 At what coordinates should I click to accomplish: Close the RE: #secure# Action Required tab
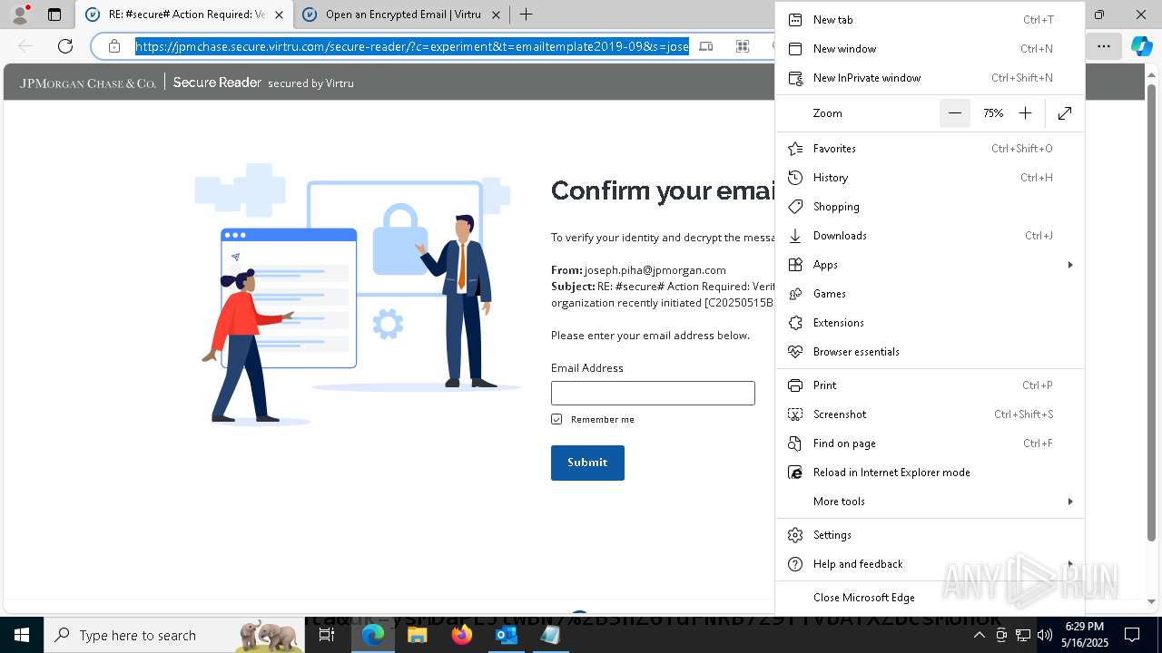pyautogui.click(x=279, y=15)
